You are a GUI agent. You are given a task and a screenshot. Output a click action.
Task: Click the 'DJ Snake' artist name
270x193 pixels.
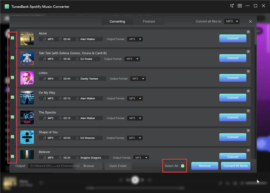(x=86, y=59)
